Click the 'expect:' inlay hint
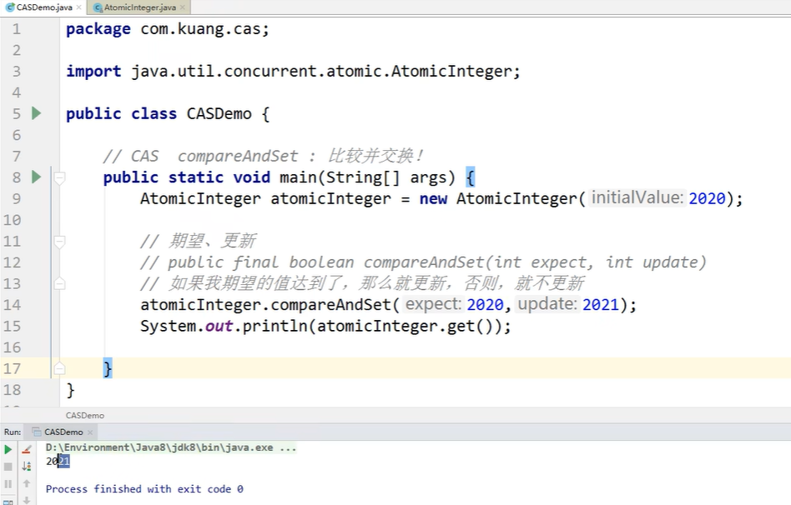This screenshot has width=791, height=505. click(x=433, y=304)
